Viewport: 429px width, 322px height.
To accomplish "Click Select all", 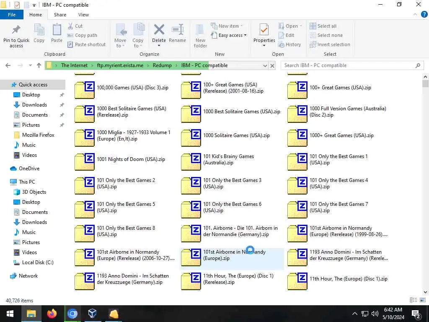I will click(323, 26).
